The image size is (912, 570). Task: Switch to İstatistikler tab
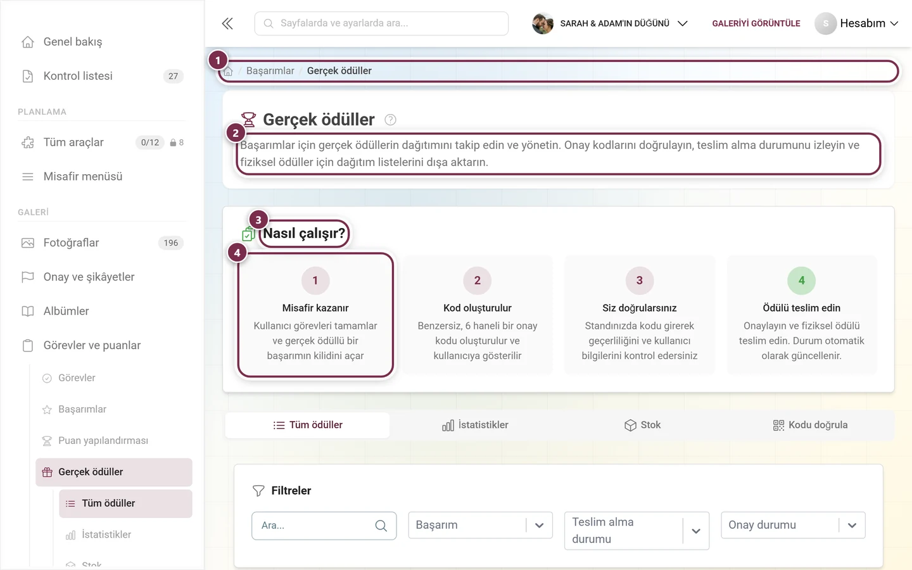[x=475, y=425]
